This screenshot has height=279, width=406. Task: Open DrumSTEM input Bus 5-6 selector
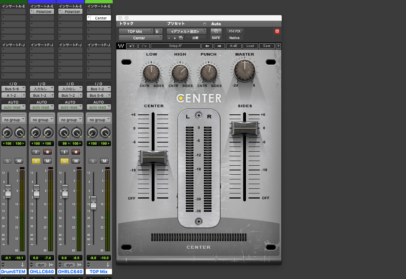(13, 89)
